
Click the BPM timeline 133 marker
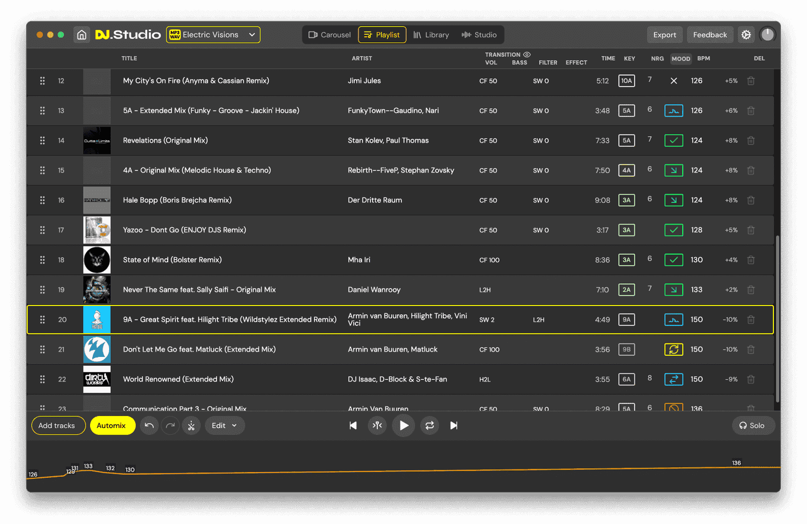pyautogui.click(x=88, y=466)
